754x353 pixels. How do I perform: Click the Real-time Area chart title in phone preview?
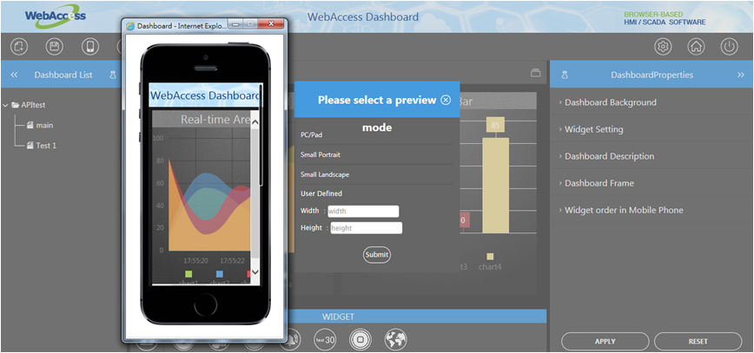215,120
